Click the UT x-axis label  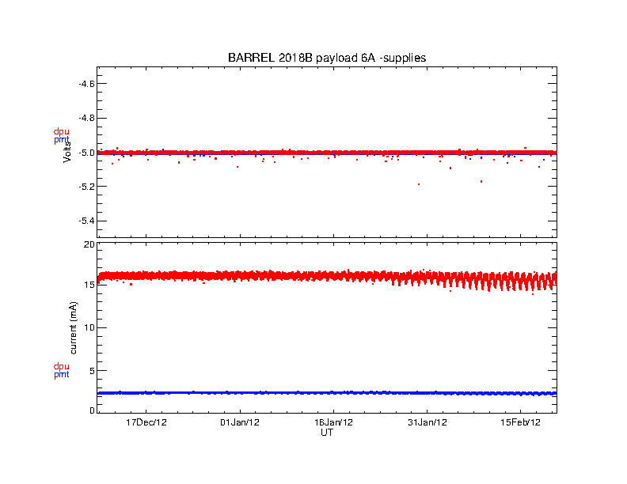(x=327, y=433)
